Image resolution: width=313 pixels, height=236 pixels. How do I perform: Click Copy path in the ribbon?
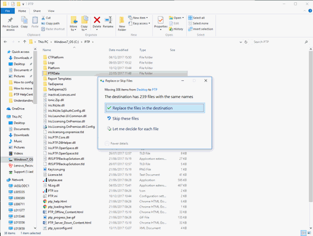[x=51, y=23]
